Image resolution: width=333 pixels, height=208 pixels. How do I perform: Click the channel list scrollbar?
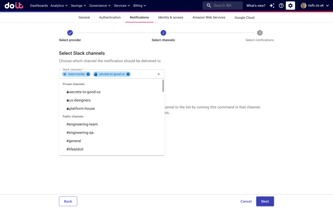pos(163,86)
